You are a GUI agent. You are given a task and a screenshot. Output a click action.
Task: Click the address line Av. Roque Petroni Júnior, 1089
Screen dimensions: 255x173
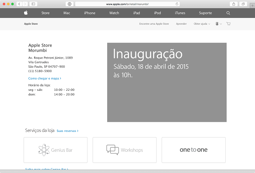50,58
